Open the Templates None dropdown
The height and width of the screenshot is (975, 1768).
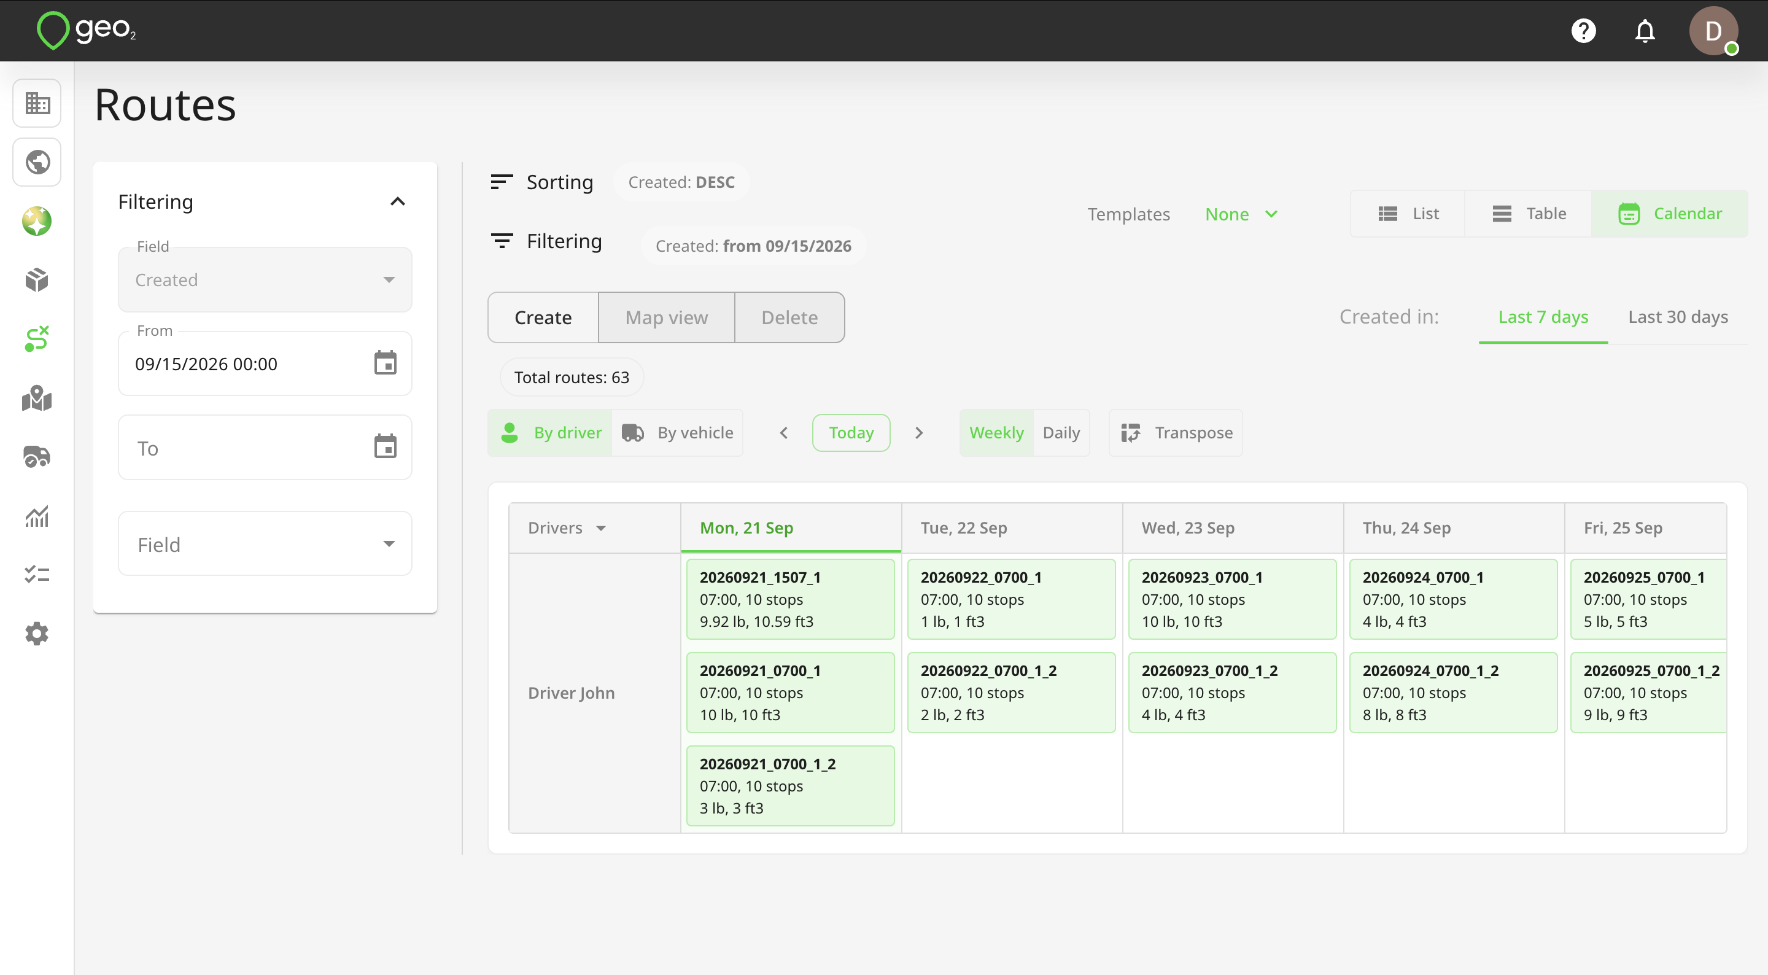[x=1241, y=214]
